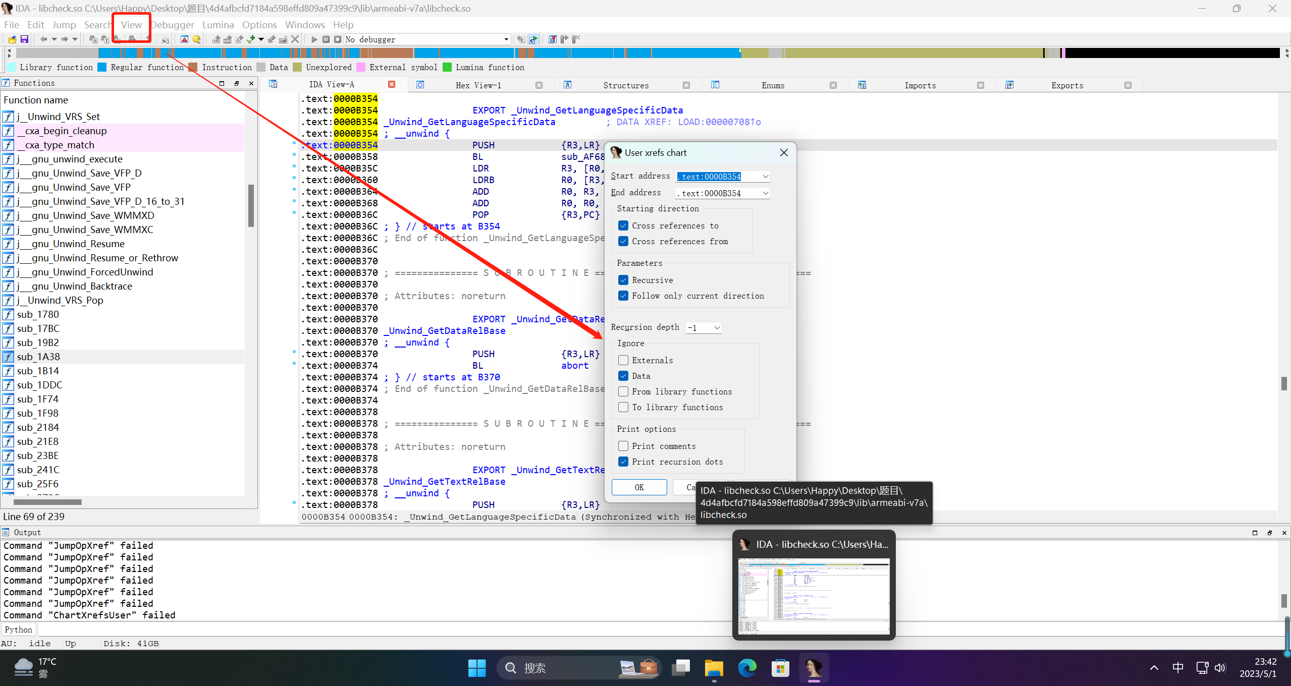The width and height of the screenshot is (1291, 686).
Task: Switch to the Imports tab
Action: tap(920, 85)
